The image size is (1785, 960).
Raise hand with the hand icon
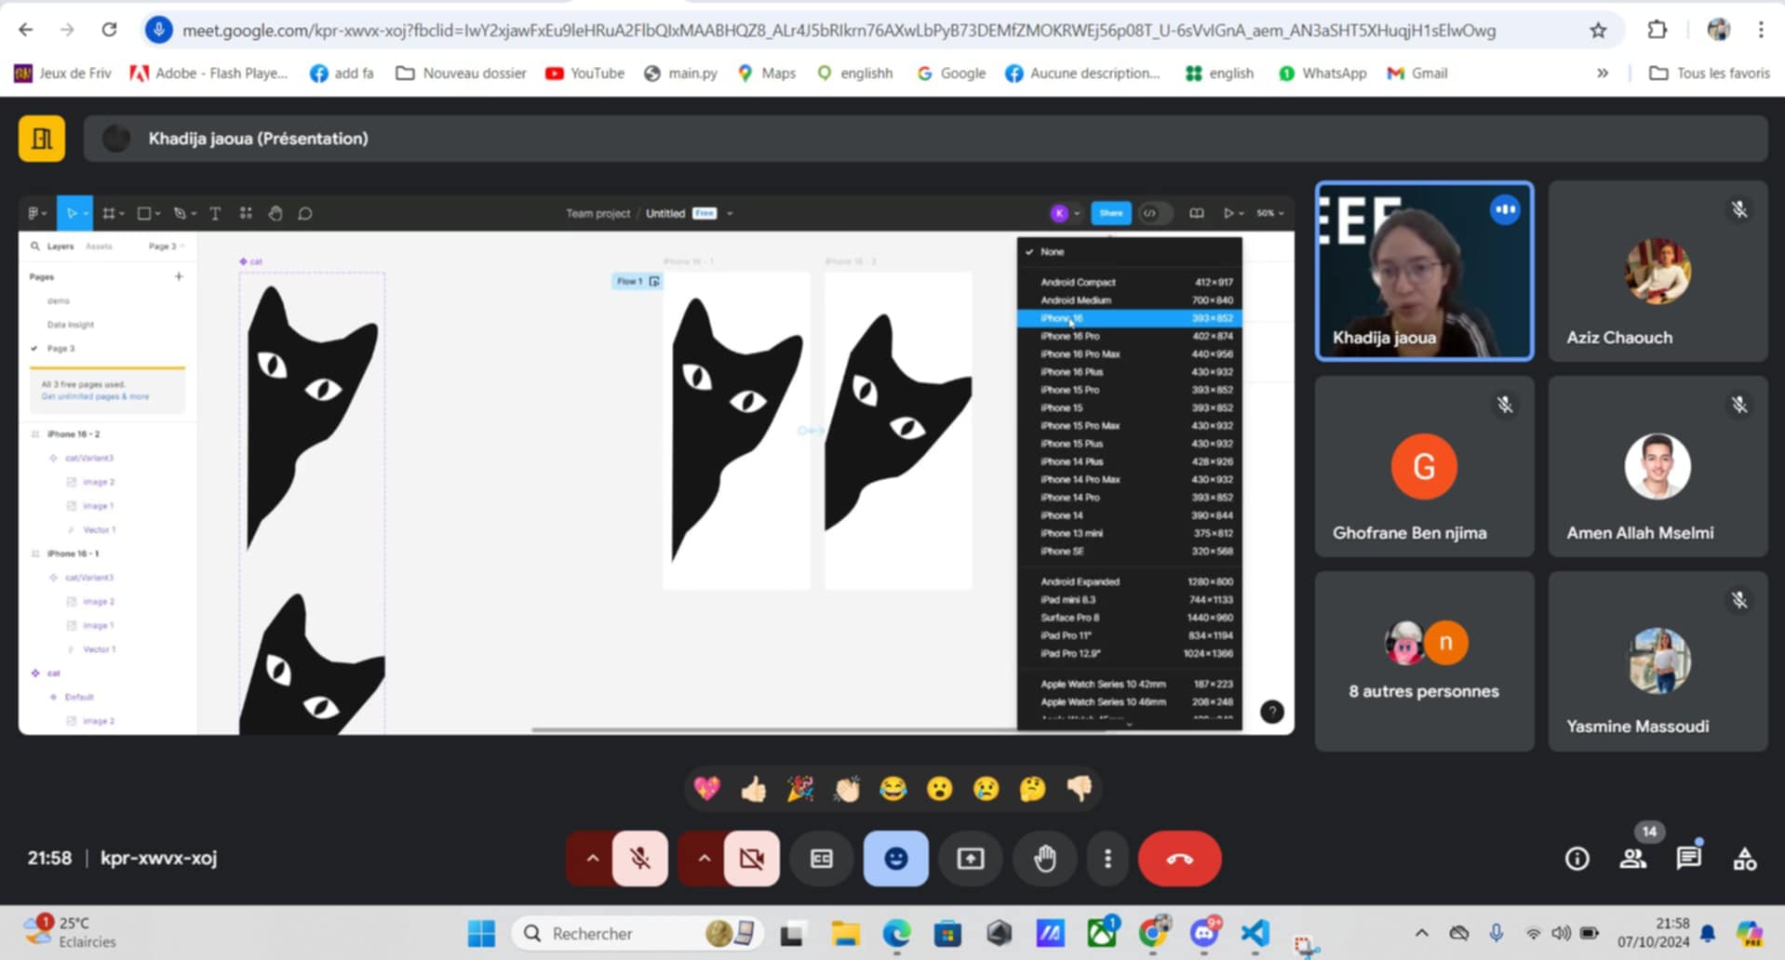click(x=1045, y=858)
